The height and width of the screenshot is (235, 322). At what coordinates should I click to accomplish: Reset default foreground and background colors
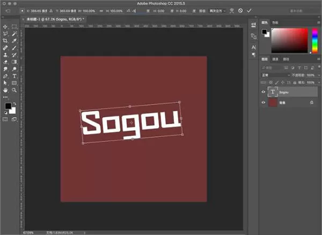point(6,112)
